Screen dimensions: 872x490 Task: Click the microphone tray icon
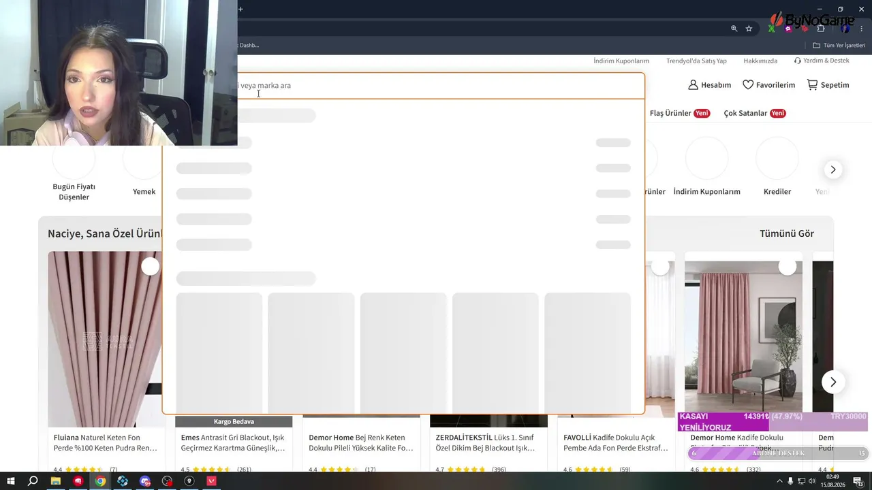coord(790,481)
